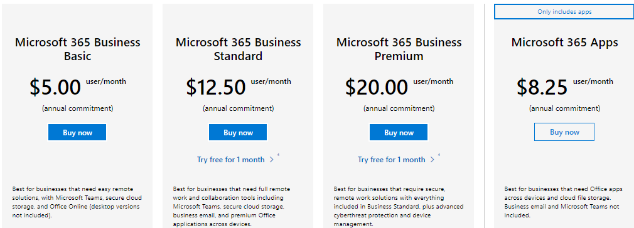The image size is (634, 228).
Task: Click the Only includes apps banner
Action: 564,12
